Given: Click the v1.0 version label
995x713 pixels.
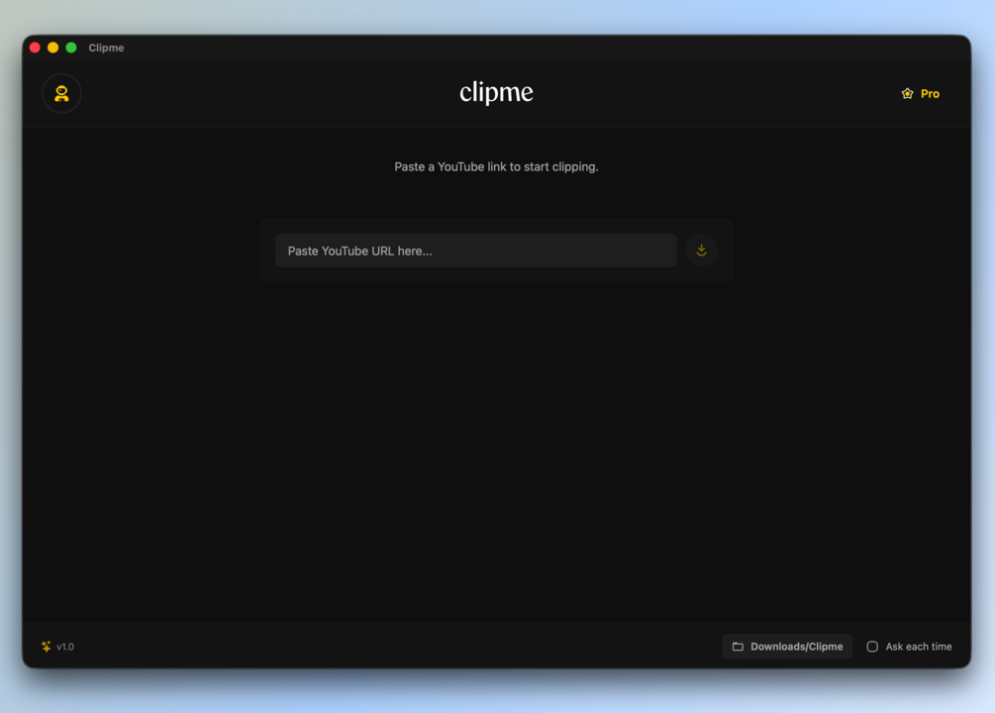Looking at the screenshot, I should tap(65, 647).
